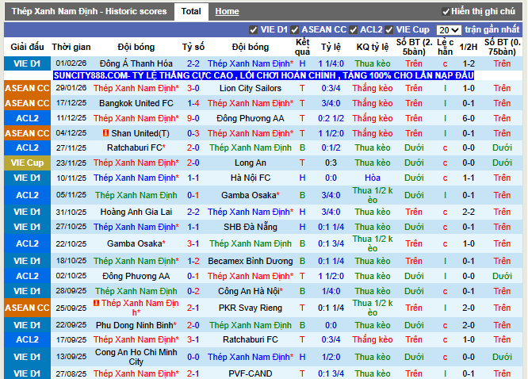Uncheck the VIE D1 league filter
528x379 pixels.
tap(253, 30)
